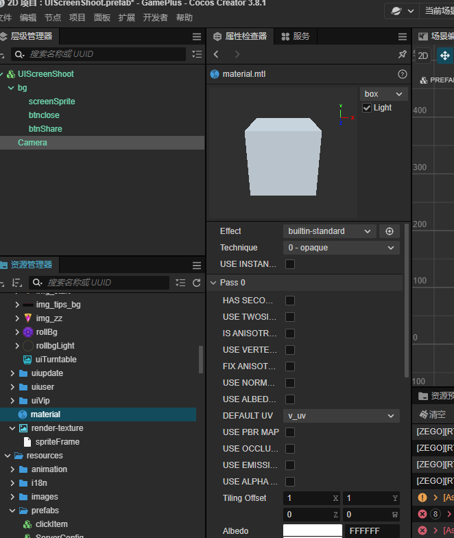Open the 帮助 menu
Viewport: 454px width, 538px height.
184,18
